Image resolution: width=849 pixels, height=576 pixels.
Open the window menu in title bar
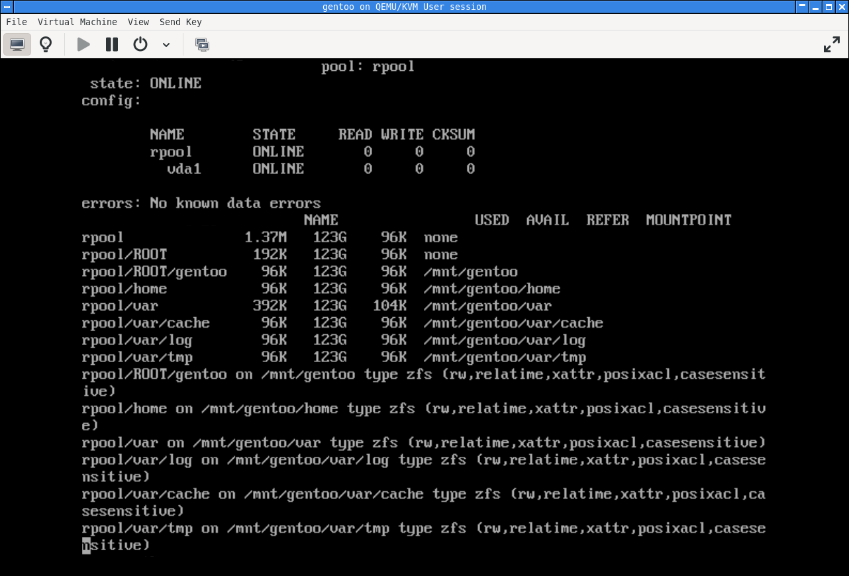point(7,7)
